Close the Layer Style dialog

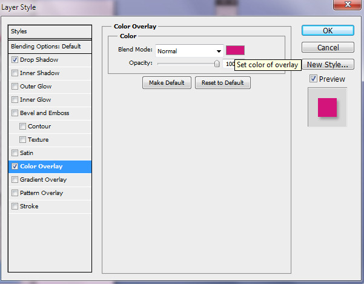[347, 5]
